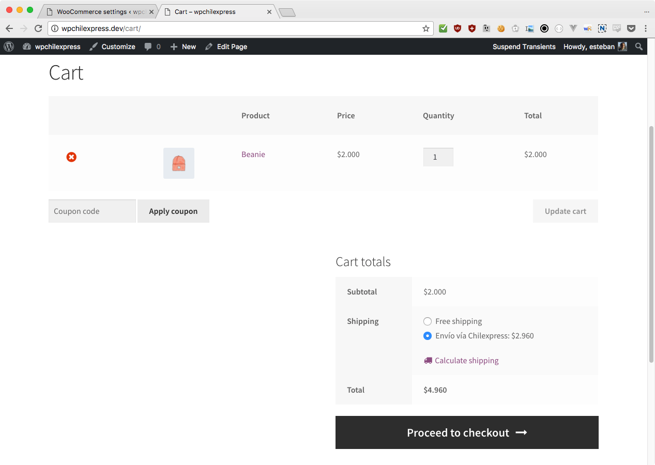Click the black circle record extension icon
This screenshot has height=465, width=655.
(544, 28)
